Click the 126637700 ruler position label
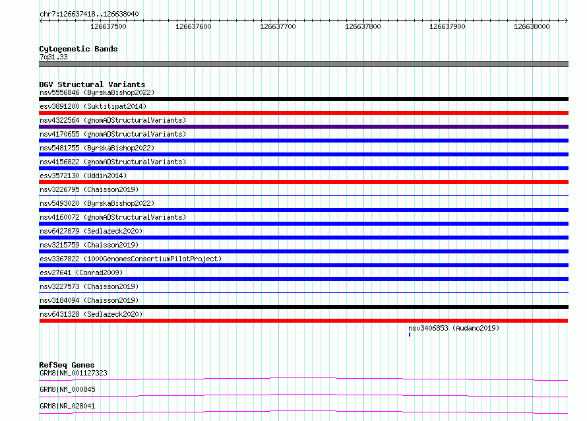Image resolution: width=587 pixels, height=421 pixels. (278, 26)
